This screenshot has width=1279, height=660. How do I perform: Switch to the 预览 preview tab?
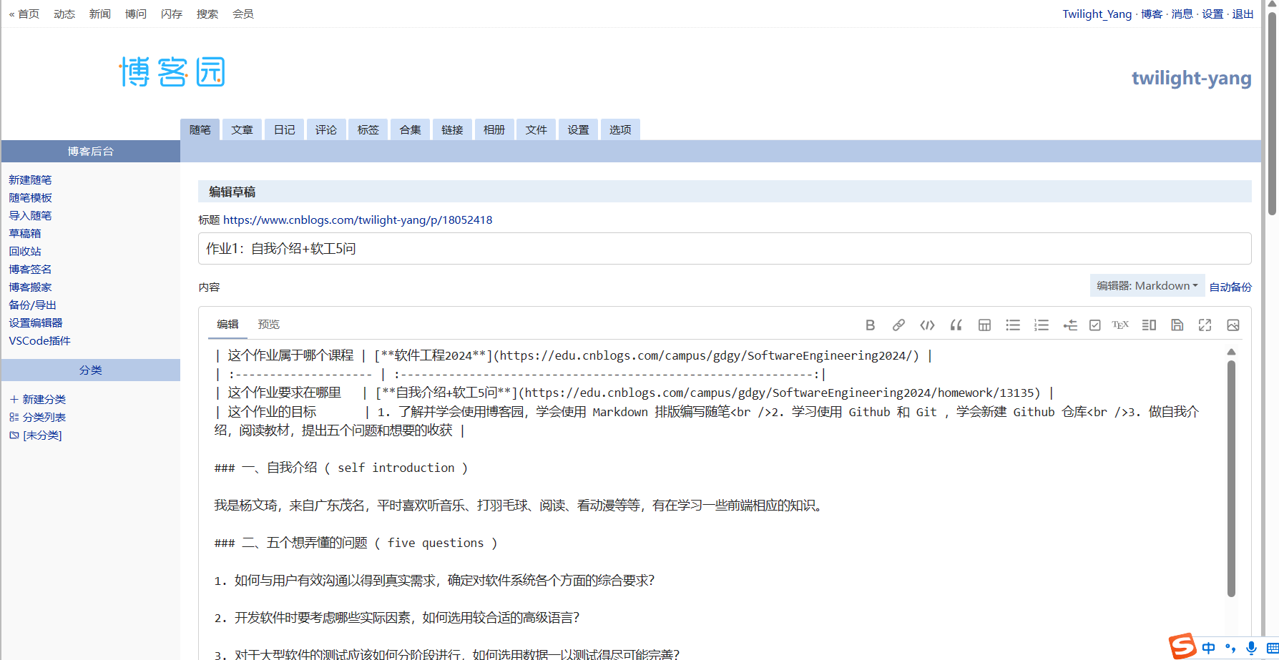[268, 324]
